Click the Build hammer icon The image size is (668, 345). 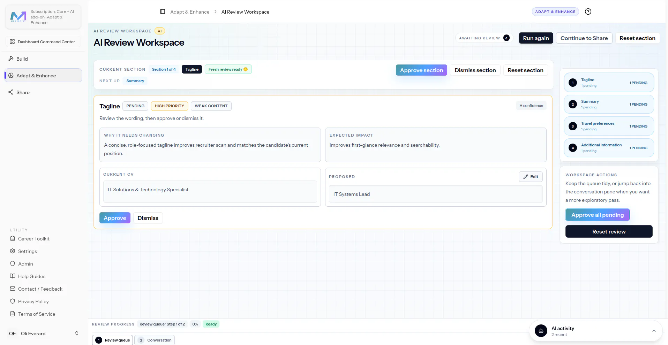click(x=11, y=59)
